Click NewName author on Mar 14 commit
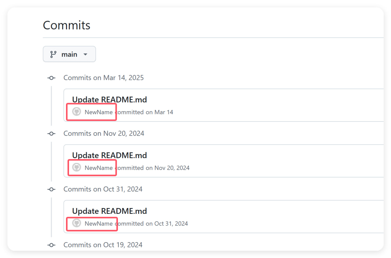Viewport: 391px width, 258px height. coord(99,112)
